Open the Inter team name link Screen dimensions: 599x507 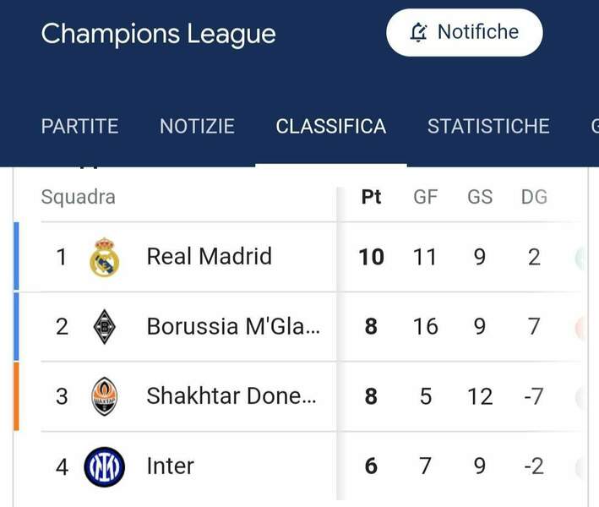[171, 466]
